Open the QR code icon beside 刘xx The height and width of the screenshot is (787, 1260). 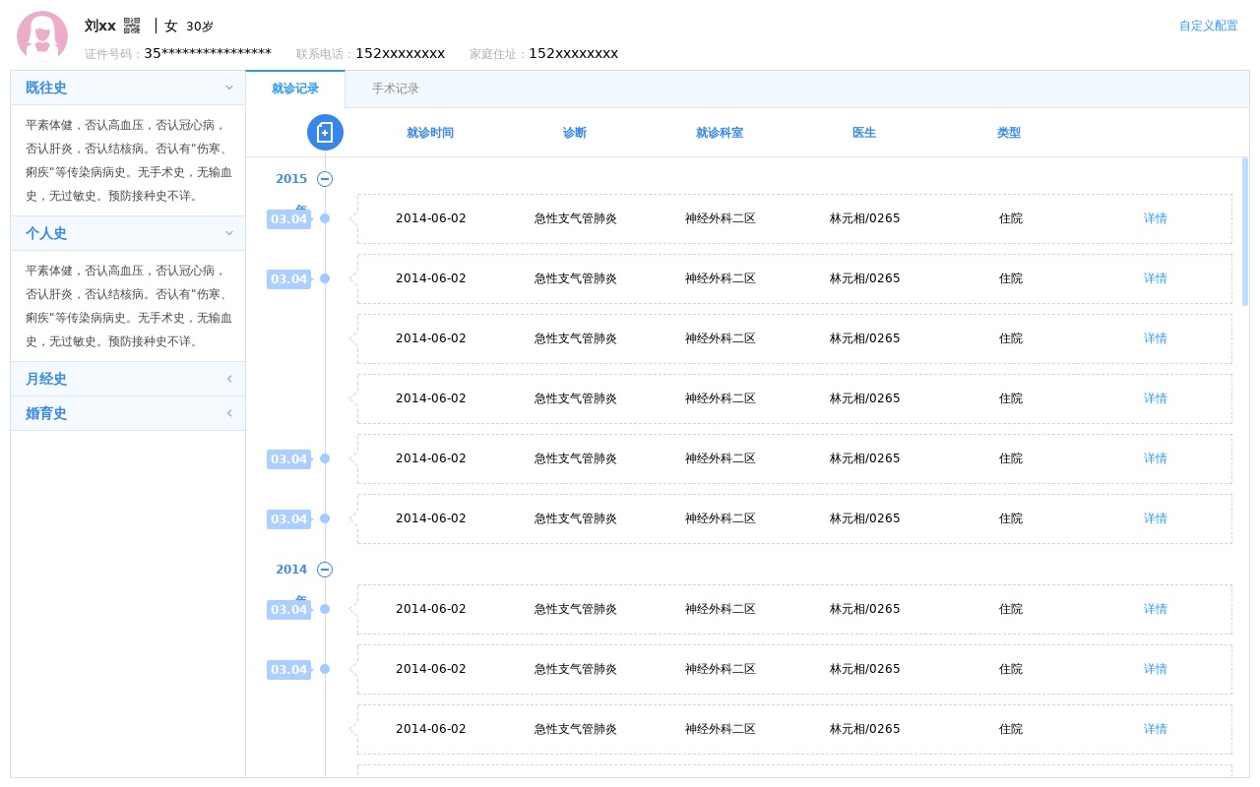(x=132, y=26)
